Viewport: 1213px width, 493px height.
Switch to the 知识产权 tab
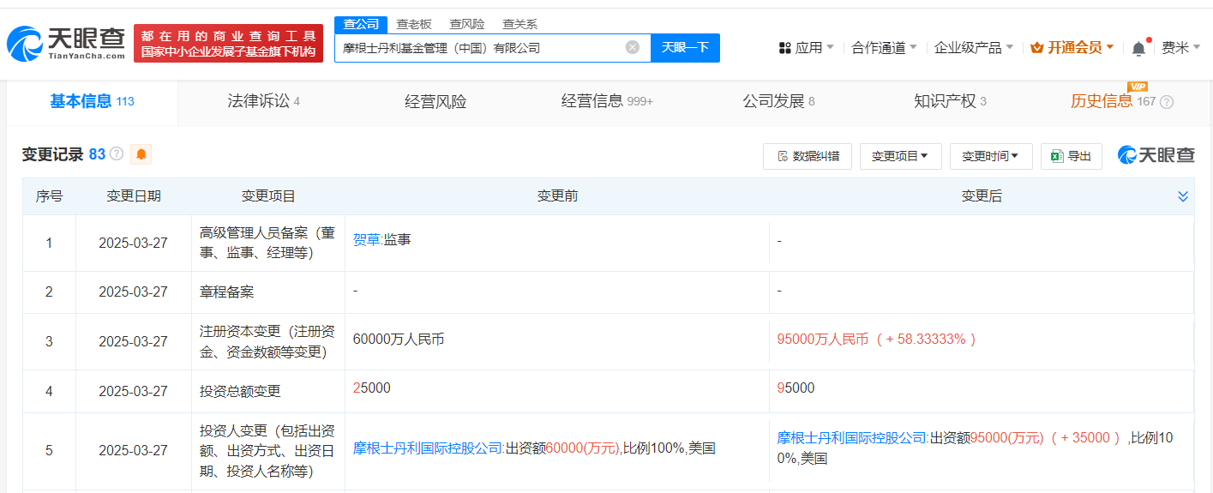[950, 102]
